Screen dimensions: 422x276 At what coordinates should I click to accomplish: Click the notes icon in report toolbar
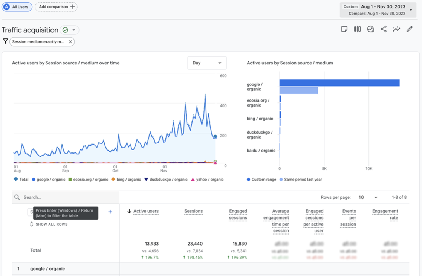344,29
